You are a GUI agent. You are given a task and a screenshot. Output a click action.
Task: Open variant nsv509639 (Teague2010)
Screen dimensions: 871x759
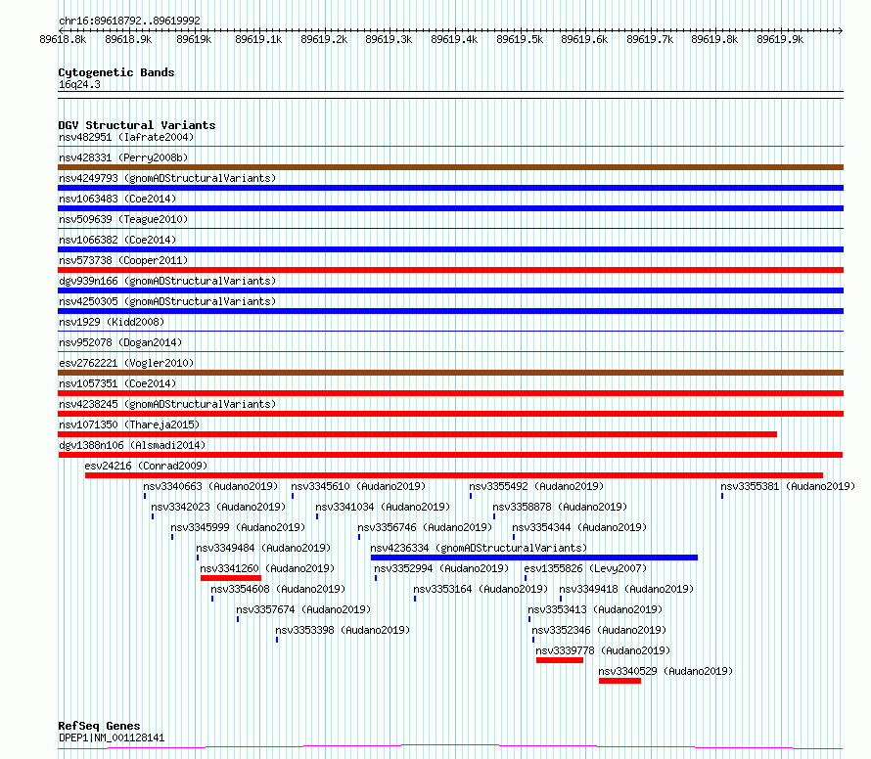(x=123, y=219)
